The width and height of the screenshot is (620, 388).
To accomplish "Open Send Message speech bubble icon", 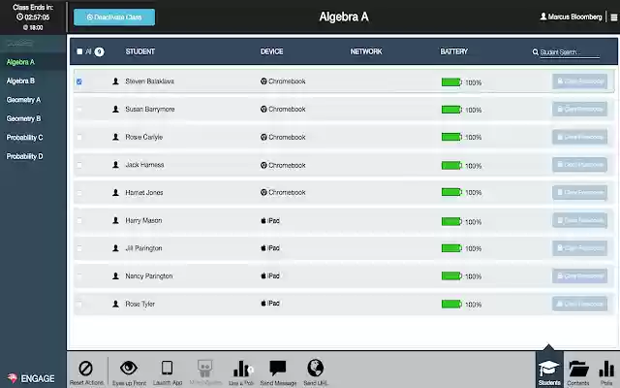I will (278, 368).
